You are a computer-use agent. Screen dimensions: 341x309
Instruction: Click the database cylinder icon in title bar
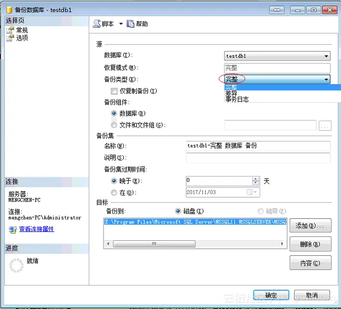pos(9,10)
